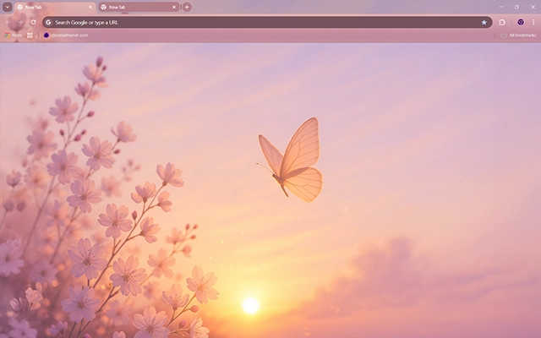541x338 pixels.
Task: Minimize the Chrome window
Action: coord(501,7)
